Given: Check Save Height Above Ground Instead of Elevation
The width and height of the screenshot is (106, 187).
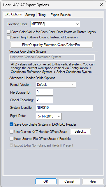Looking at the screenshot, I should pyautogui.click(x=8, y=37).
